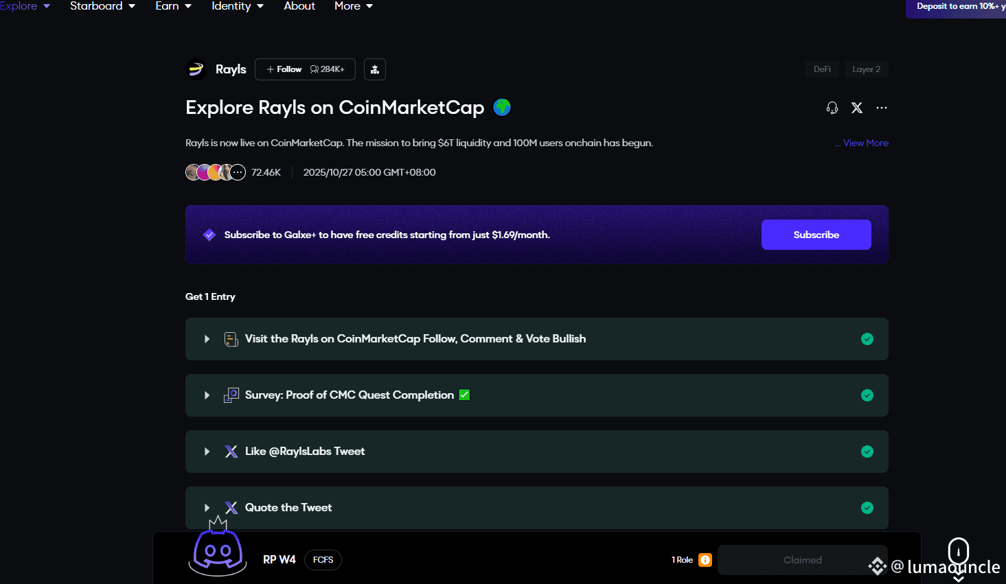Click the Rayls space logo avatar

click(196, 69)
